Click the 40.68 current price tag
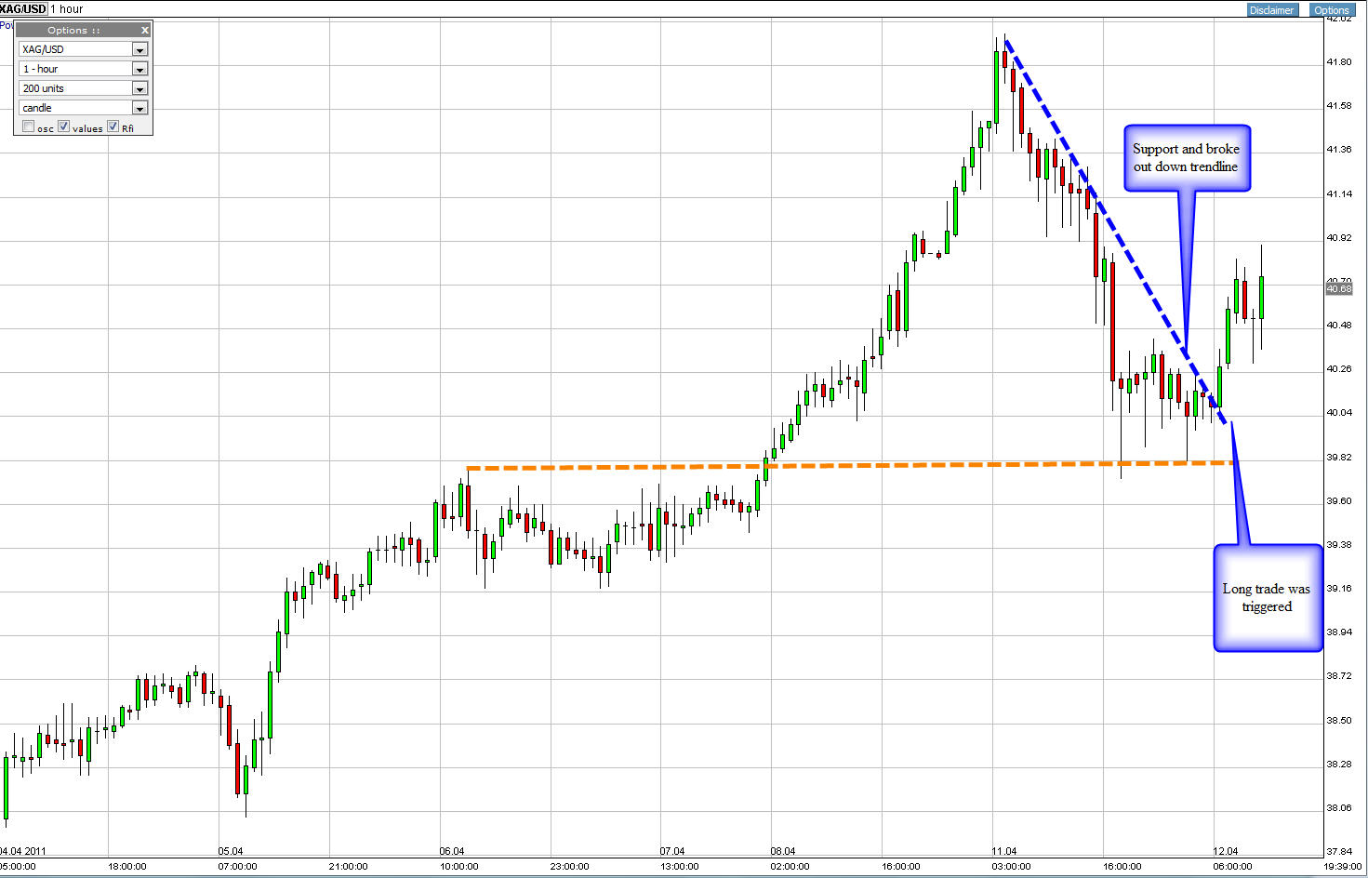 click(1338, 289)
